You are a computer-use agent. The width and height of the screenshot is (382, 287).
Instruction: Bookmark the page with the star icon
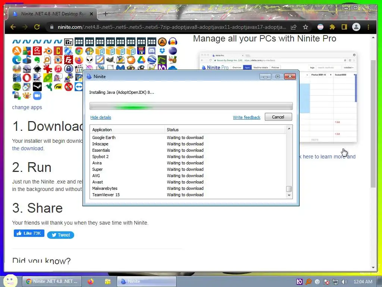pos(306,27)
